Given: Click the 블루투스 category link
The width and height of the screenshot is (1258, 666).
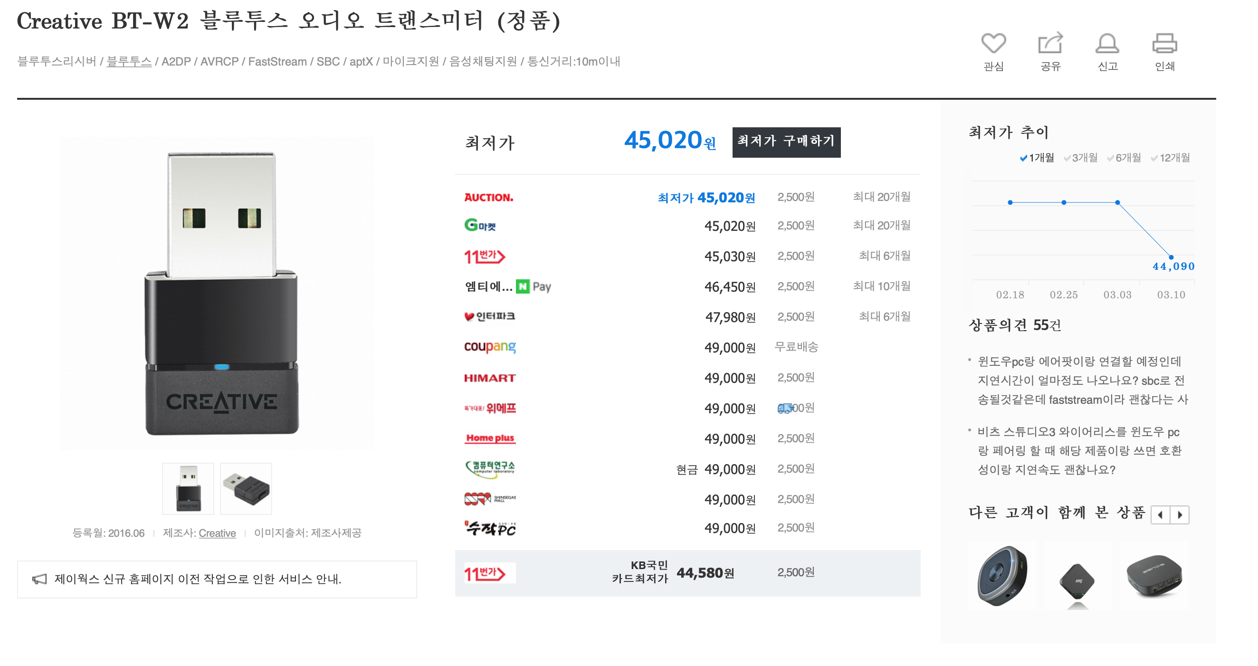Looking at the screenshot, I should pos(129,62).
